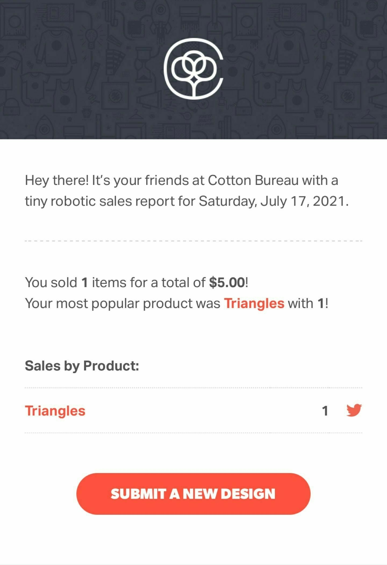Viewport: 387px width, 565px height.
Task: Click the dotted line below the Triangles row
Action: [193, 433]
